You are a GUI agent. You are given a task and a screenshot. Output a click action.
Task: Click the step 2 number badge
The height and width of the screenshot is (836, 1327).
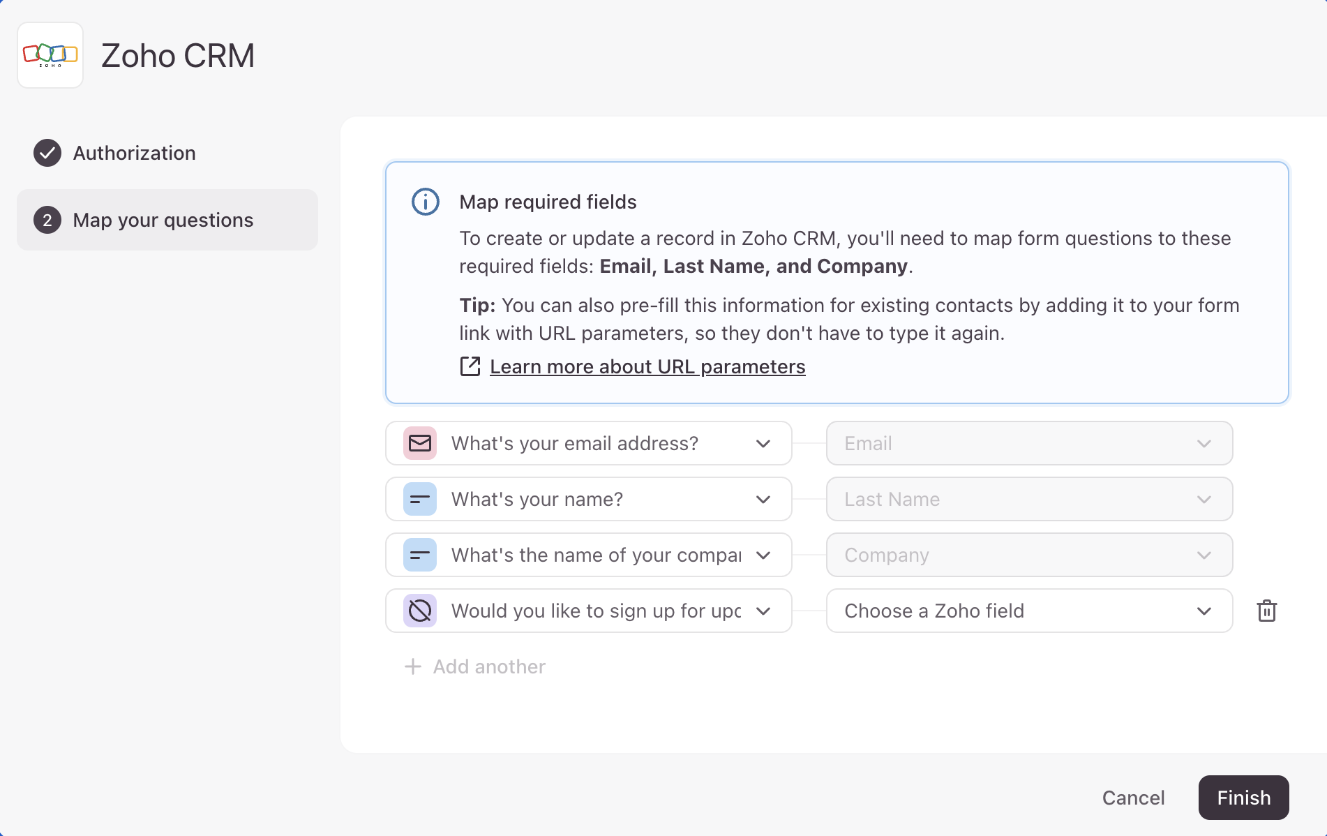pos(47,220)
